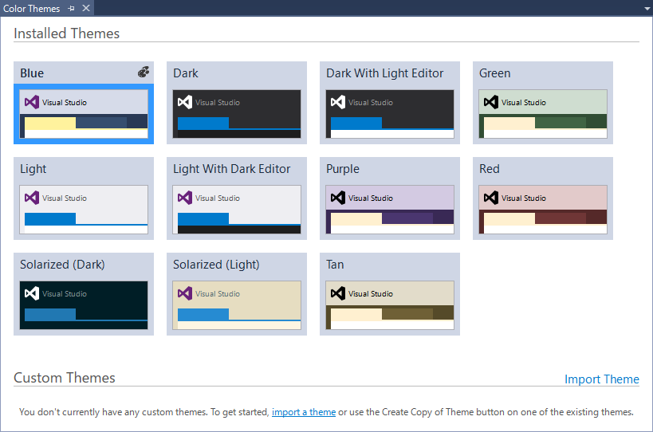Open the window dropdown arrow at top right

(x=647, y=9)
